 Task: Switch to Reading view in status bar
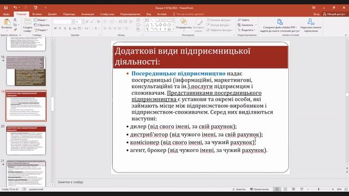293,189
